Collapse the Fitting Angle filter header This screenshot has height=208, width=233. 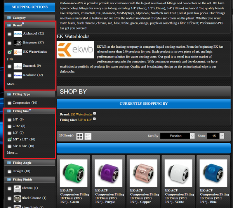coord(30,163)
